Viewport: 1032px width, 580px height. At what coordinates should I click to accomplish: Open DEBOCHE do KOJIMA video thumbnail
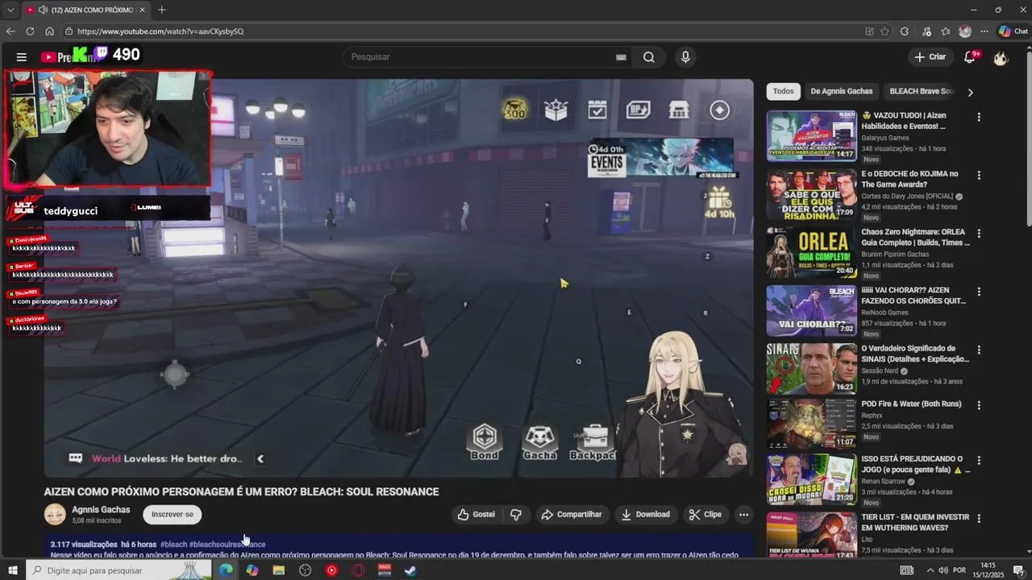pos(811,194)
